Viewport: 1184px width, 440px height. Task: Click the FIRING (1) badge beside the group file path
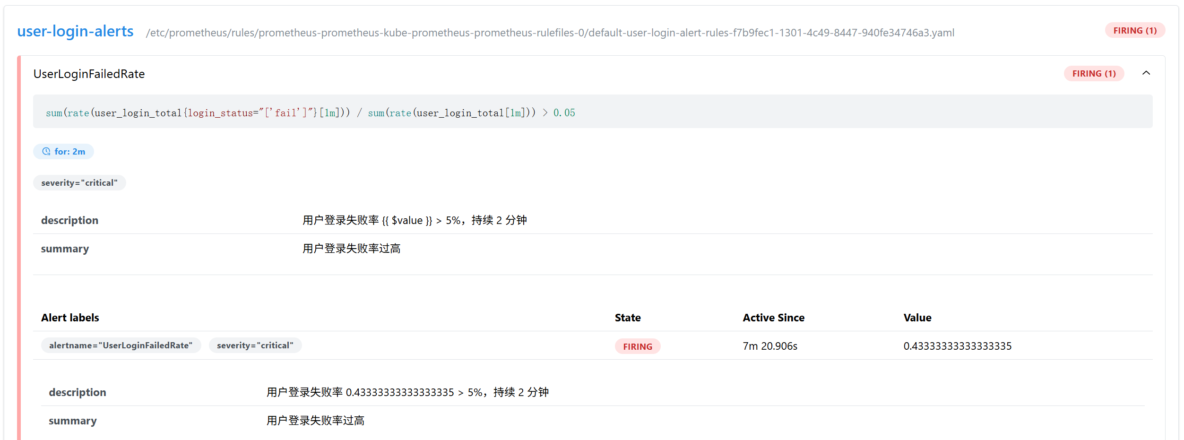click(x=1134, y=30)
